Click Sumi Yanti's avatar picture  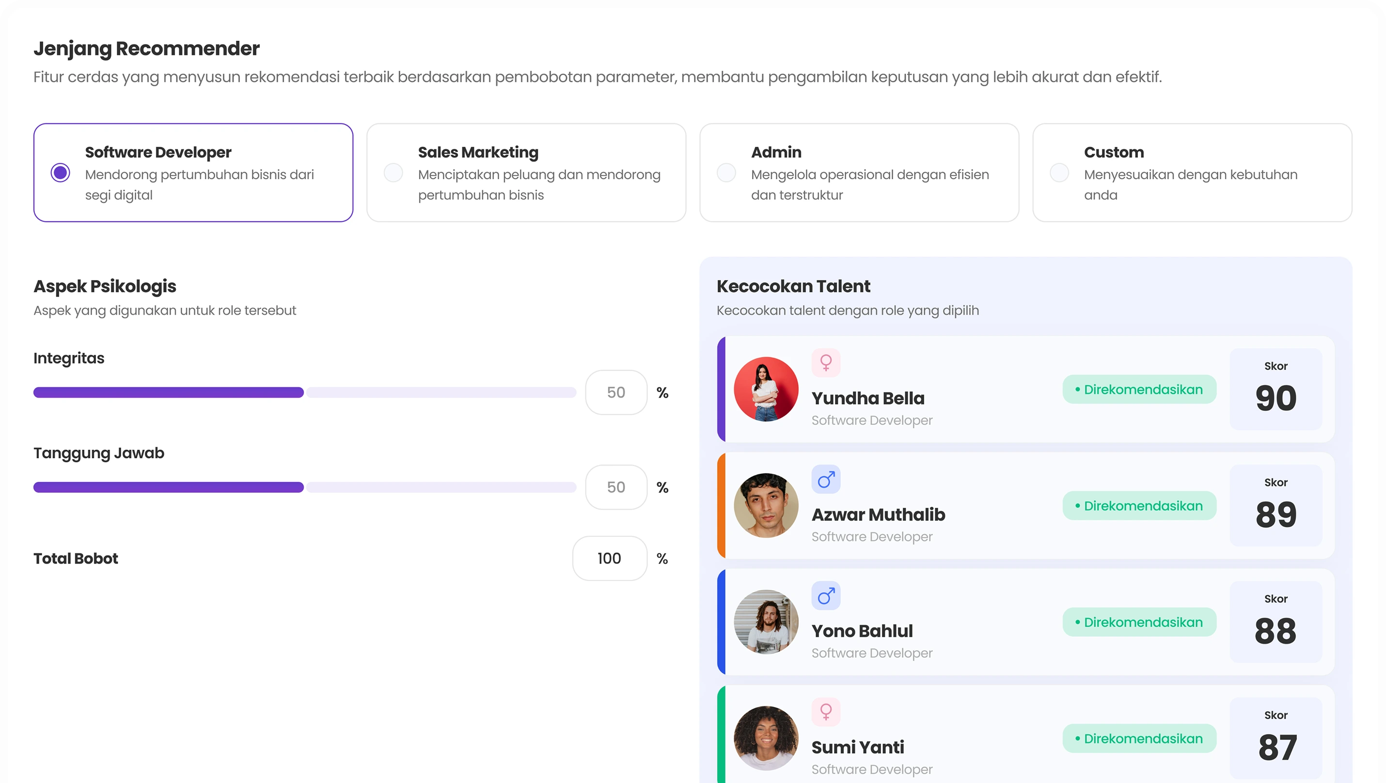tap(766, 738)
